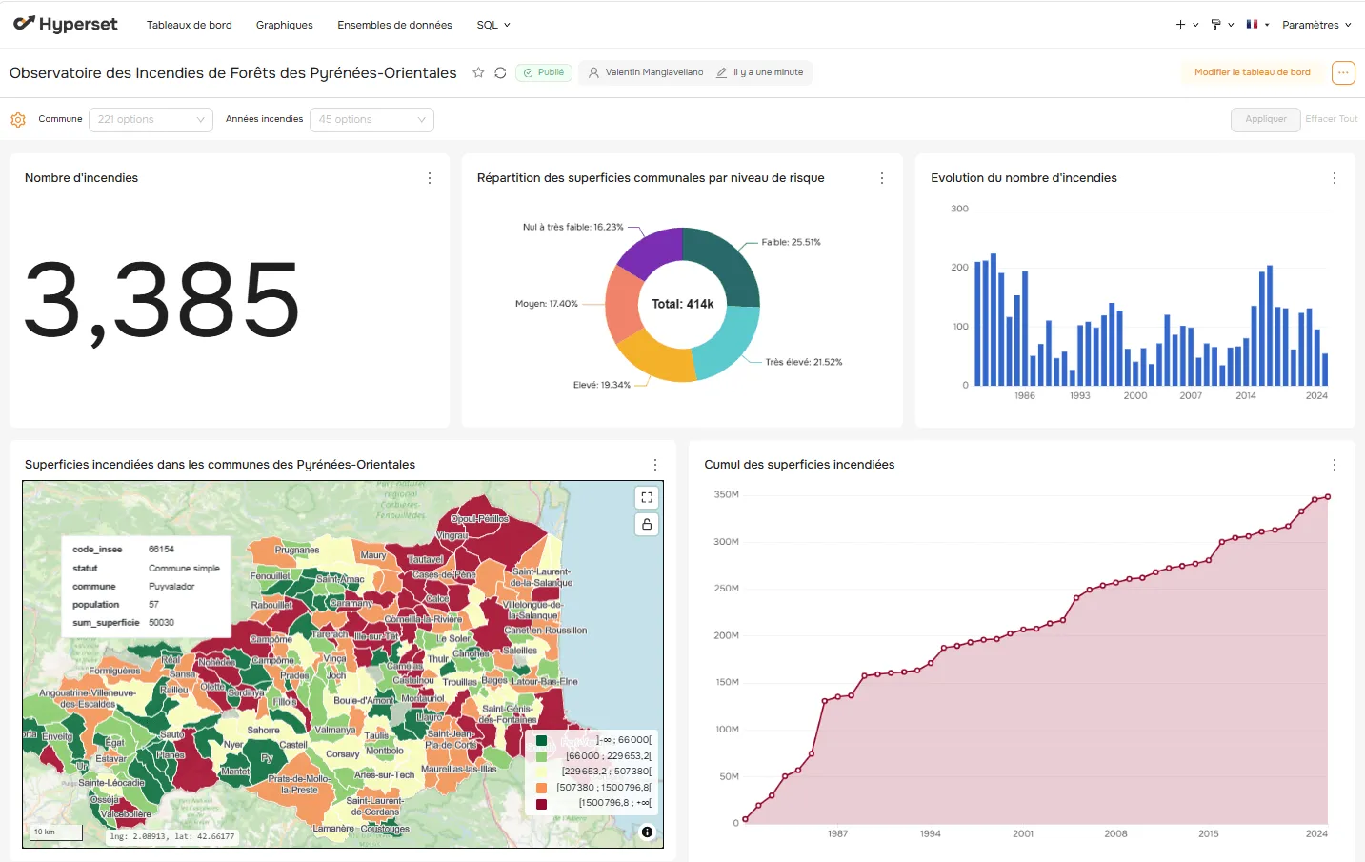Refresh the dashboard using the circular arrows icon
Viewport: 1365px width, 862px height.
pos(500,72)
